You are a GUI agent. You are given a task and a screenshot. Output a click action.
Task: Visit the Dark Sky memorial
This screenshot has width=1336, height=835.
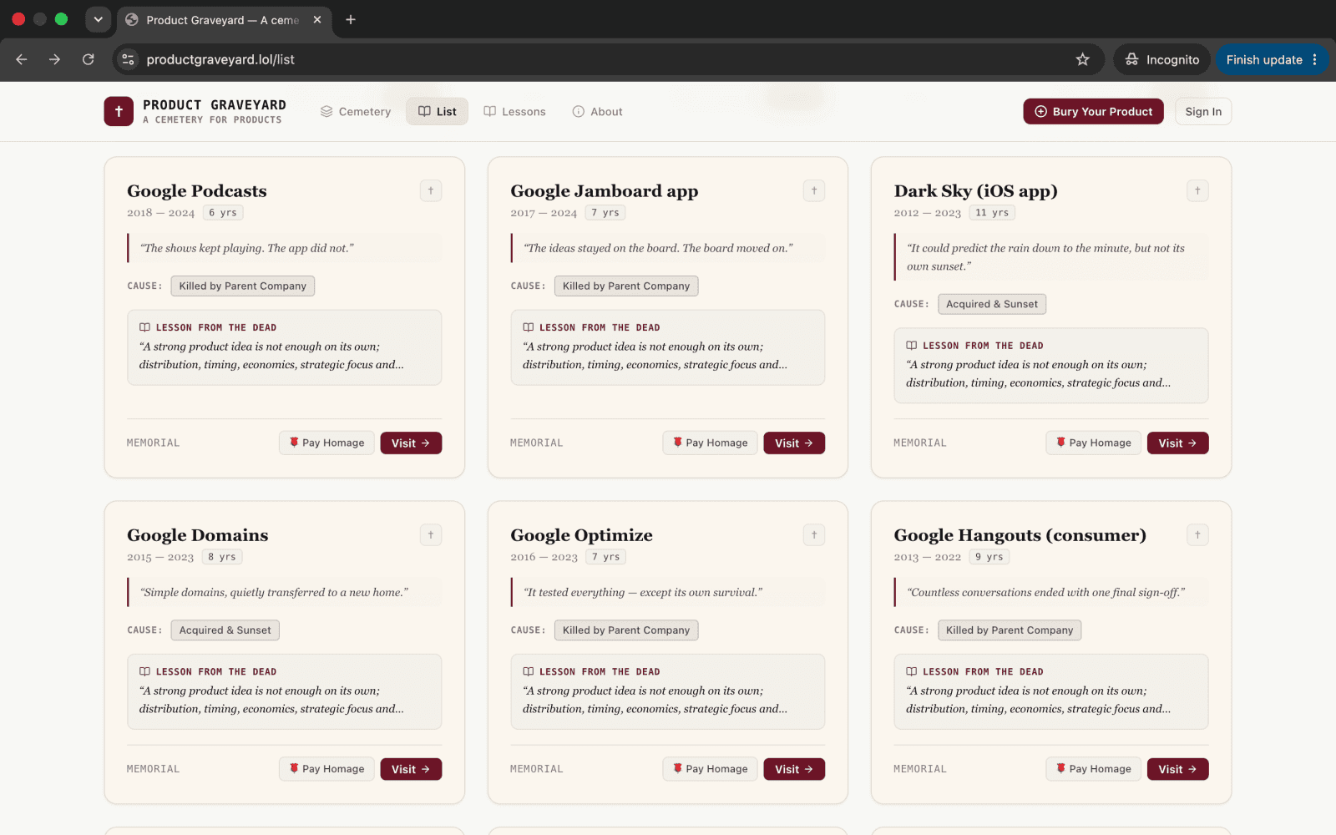pos(1177,443)
